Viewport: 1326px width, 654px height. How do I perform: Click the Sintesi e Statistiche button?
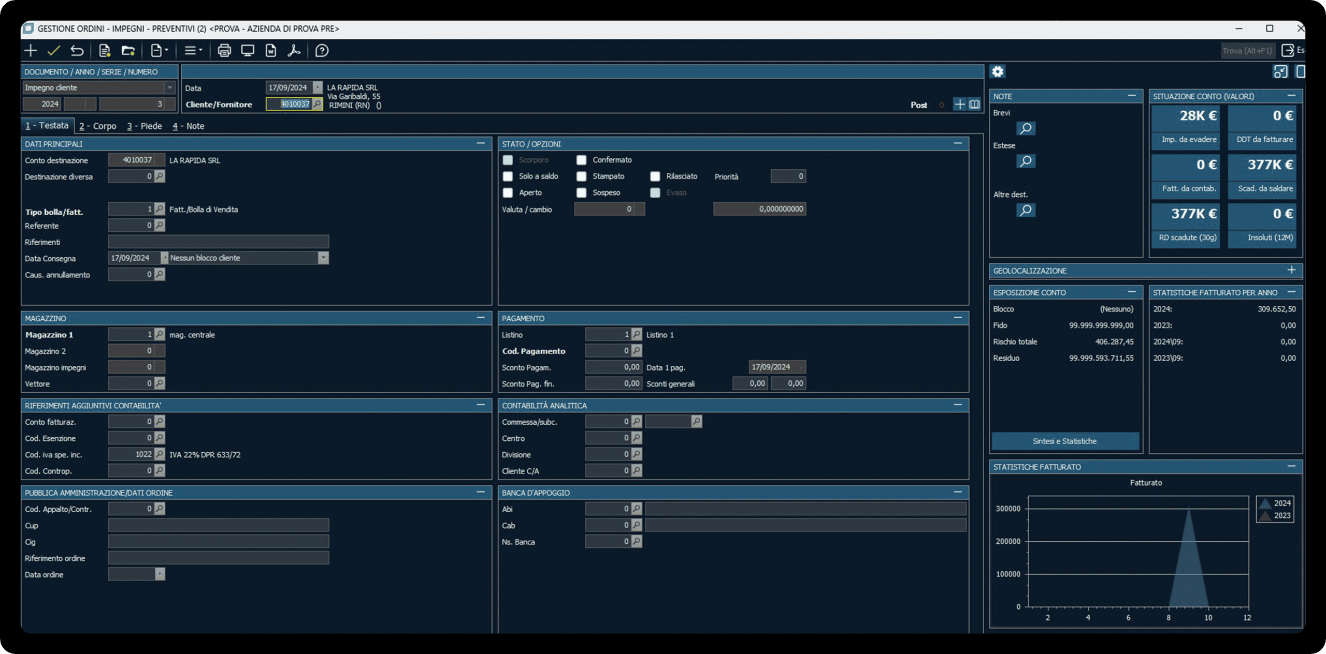(x=1064, y=441)
